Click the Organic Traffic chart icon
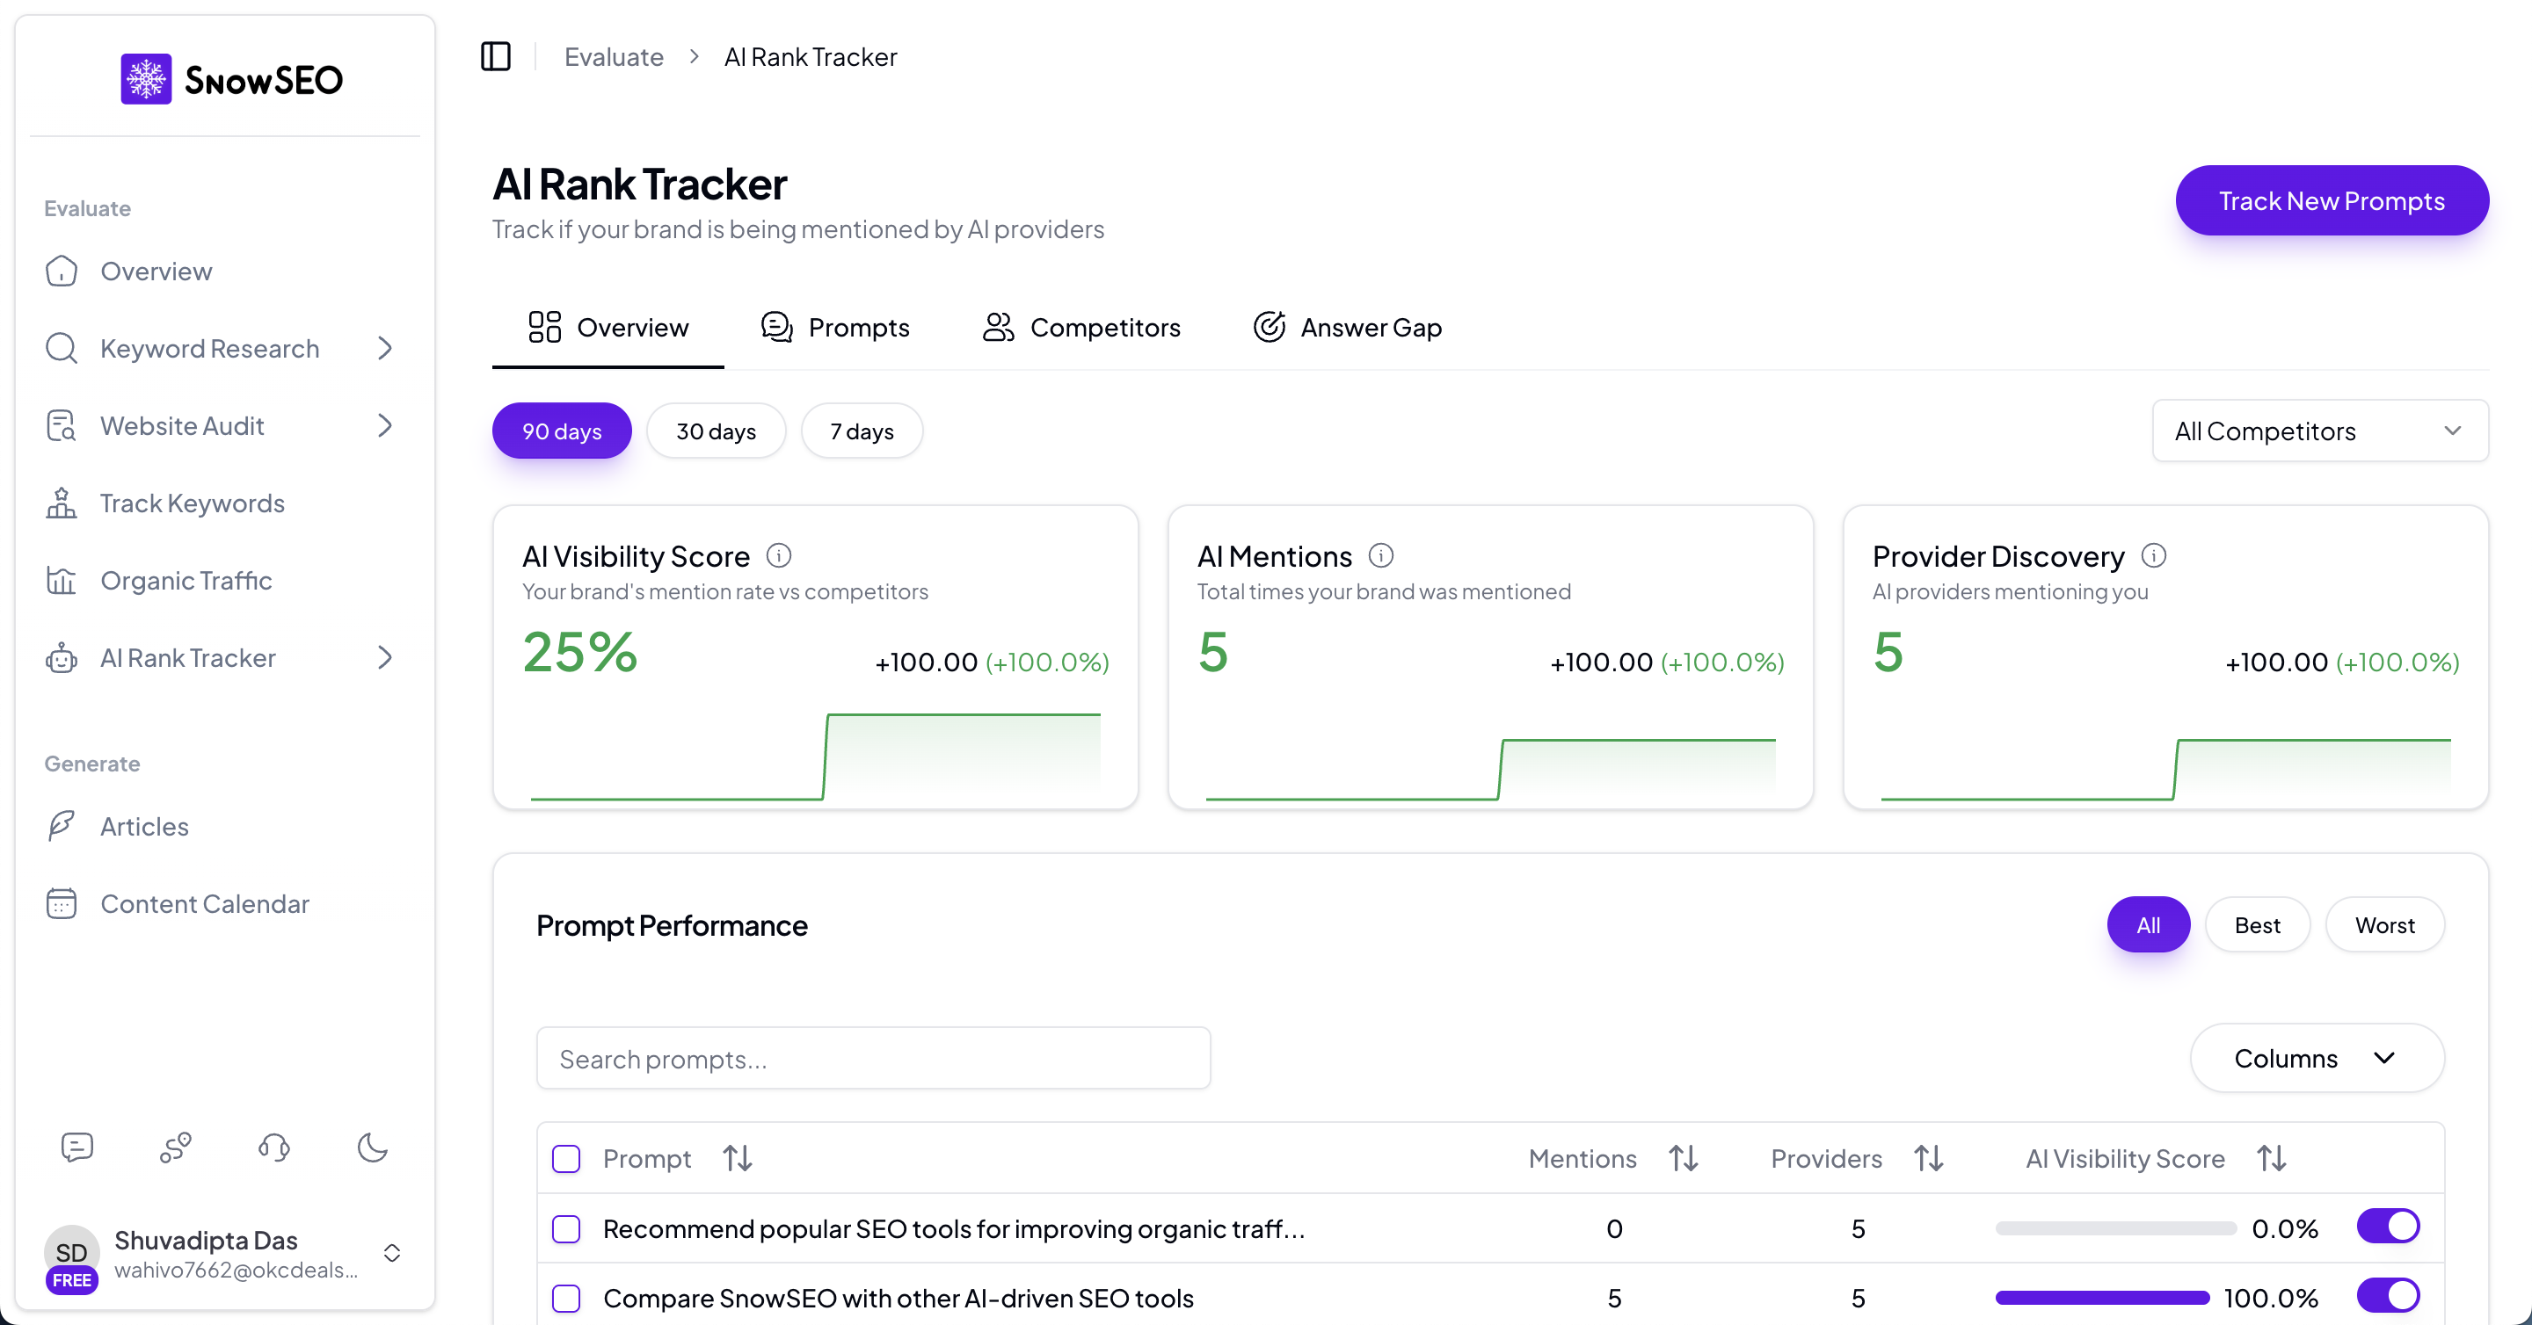 point(61,581)
